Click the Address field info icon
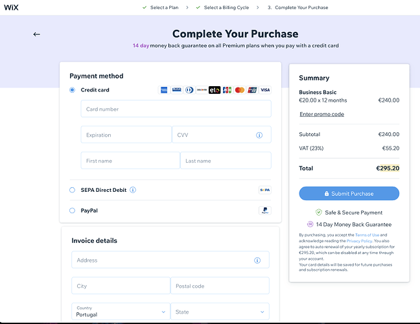Screen dimensions: 420x324 [x=257, y=260]
